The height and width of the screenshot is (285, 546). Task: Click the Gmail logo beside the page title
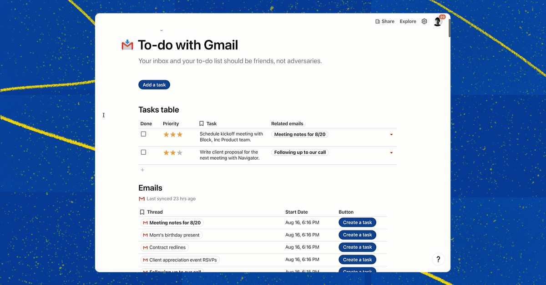coord(127,45)
